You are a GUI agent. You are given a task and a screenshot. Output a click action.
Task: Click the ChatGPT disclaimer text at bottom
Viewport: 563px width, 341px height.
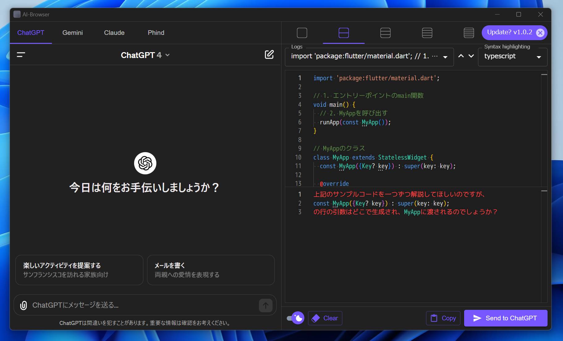pos(145,323)
